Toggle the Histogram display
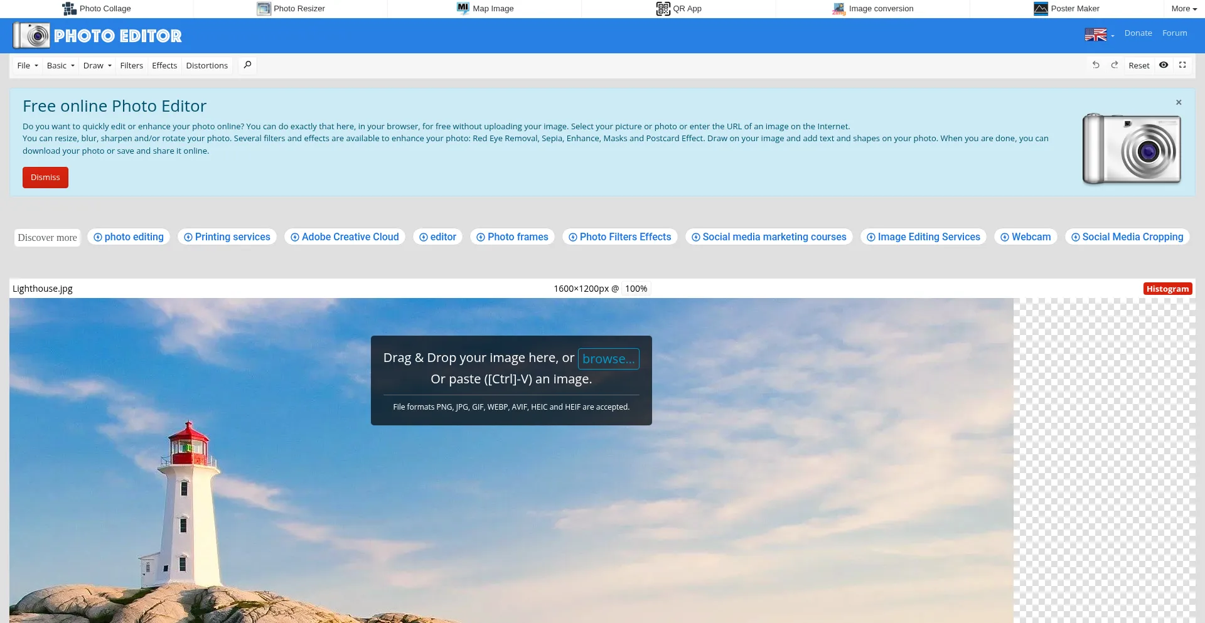Screen dimensions: 1205x623 point(1167,289)
